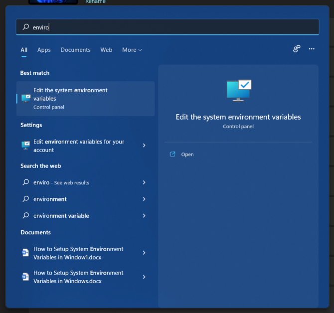Click magnifier icon beside "environment variable" suggestion
This screenshot has width=334, height=313.
pyautogui.click(x=26, y=216)
